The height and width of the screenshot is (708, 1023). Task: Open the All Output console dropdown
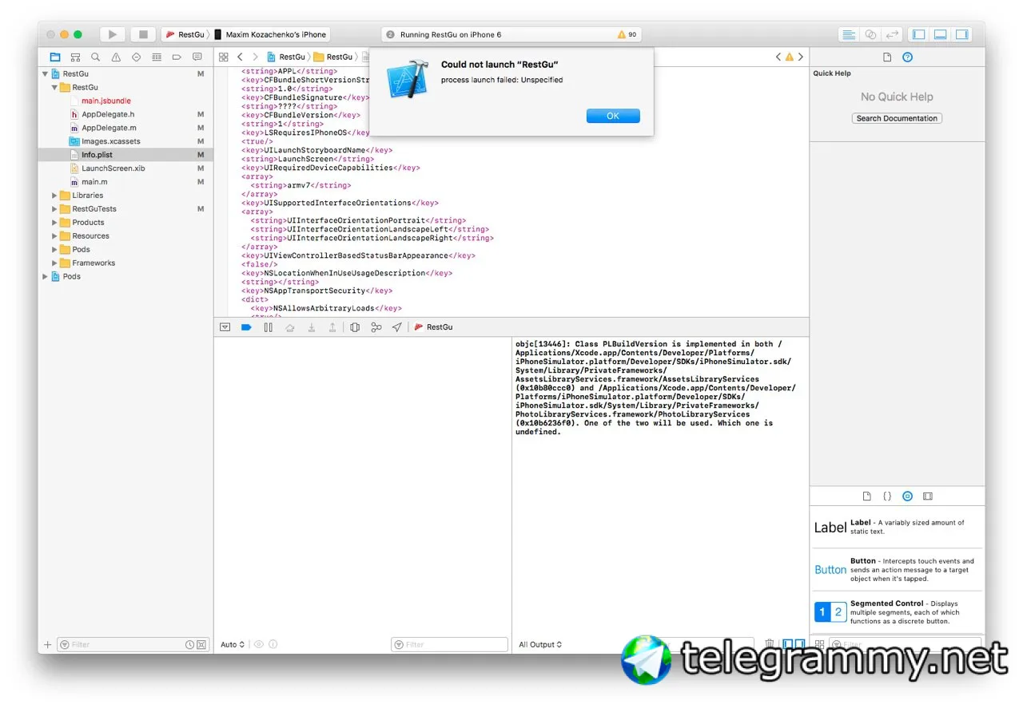pyautogui.click(x=539, y=644)
